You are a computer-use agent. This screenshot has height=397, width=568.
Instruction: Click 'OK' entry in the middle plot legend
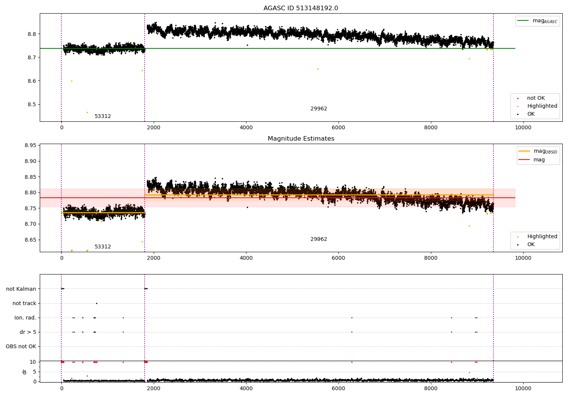point(531,245)
